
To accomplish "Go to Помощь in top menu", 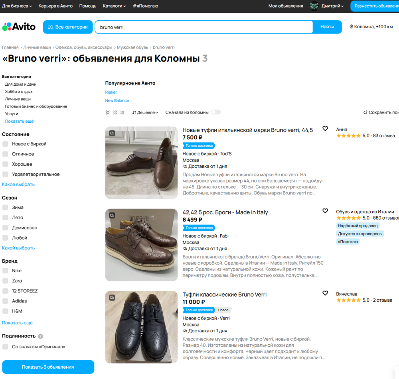I will coord(87,6).
